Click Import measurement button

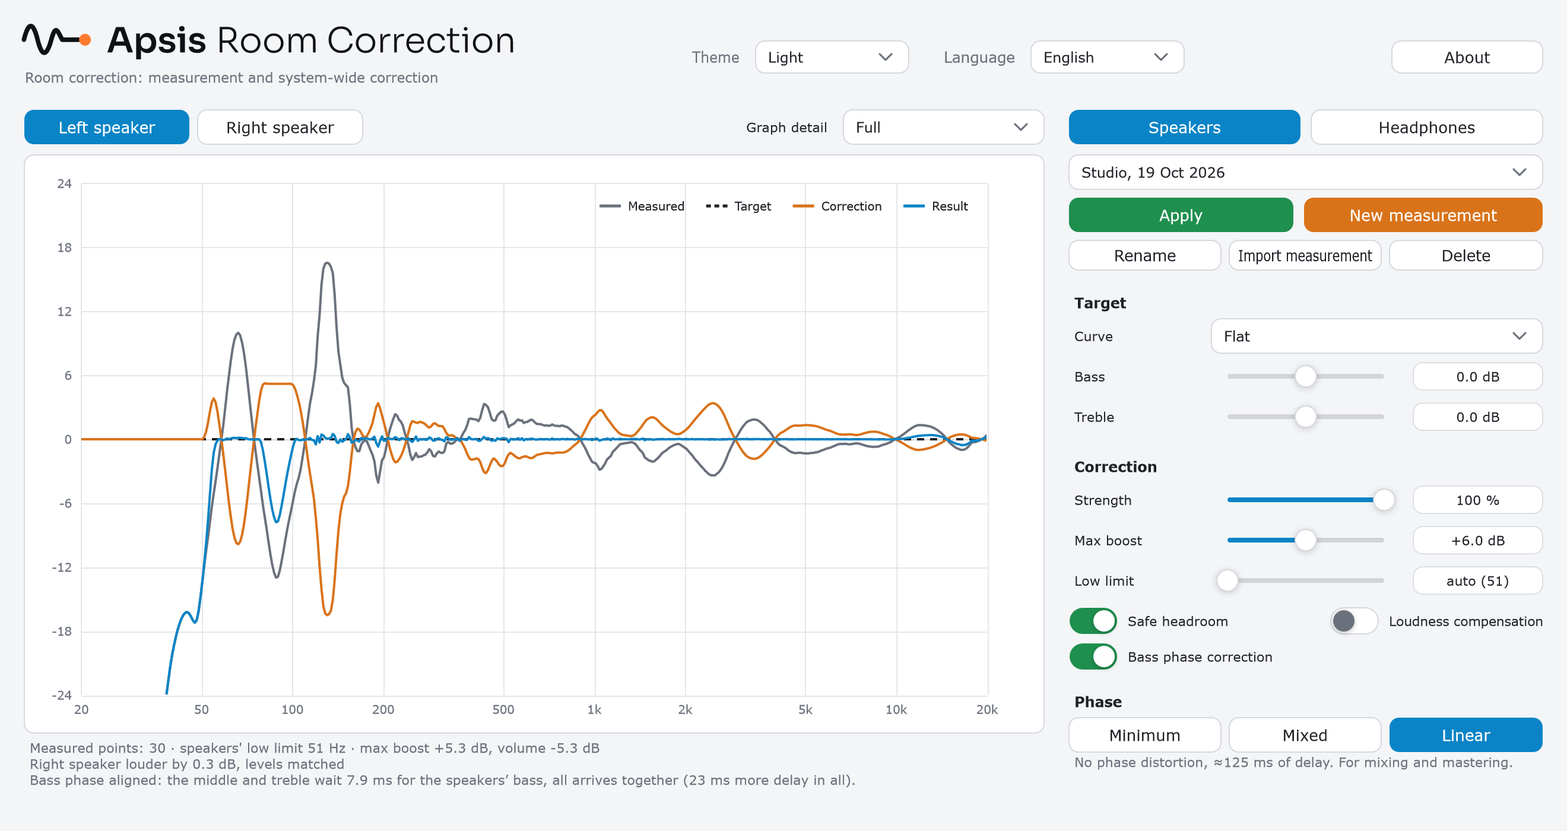pos(1305,255)
